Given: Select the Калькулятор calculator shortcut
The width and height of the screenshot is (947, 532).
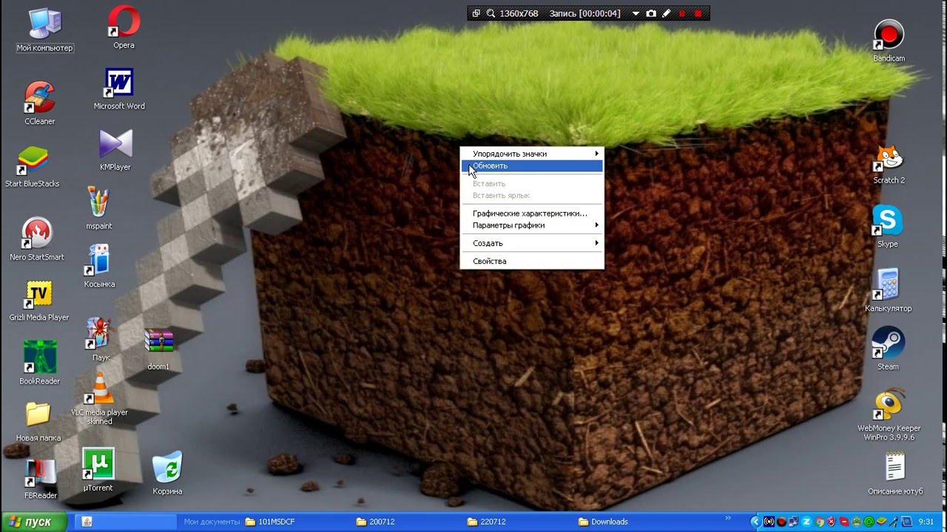Looking at the screenshot, I should (x=889, y=290).
